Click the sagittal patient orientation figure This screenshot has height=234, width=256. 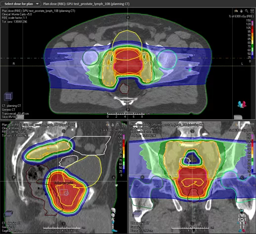coord(113,220)
